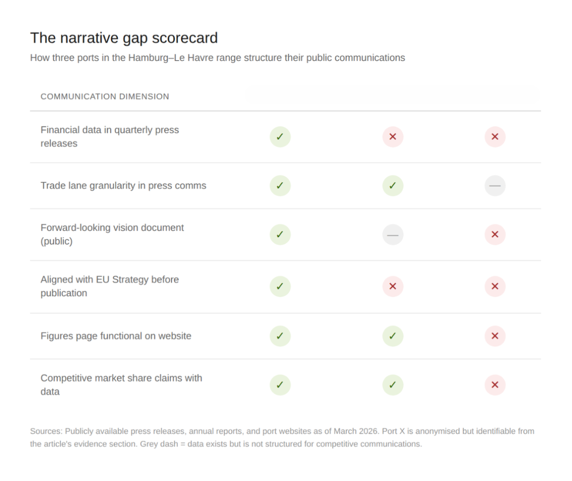Click red cross in Competitive market share row
The height and width of the screenshot is (481, 572).
[x=495, y=385]
